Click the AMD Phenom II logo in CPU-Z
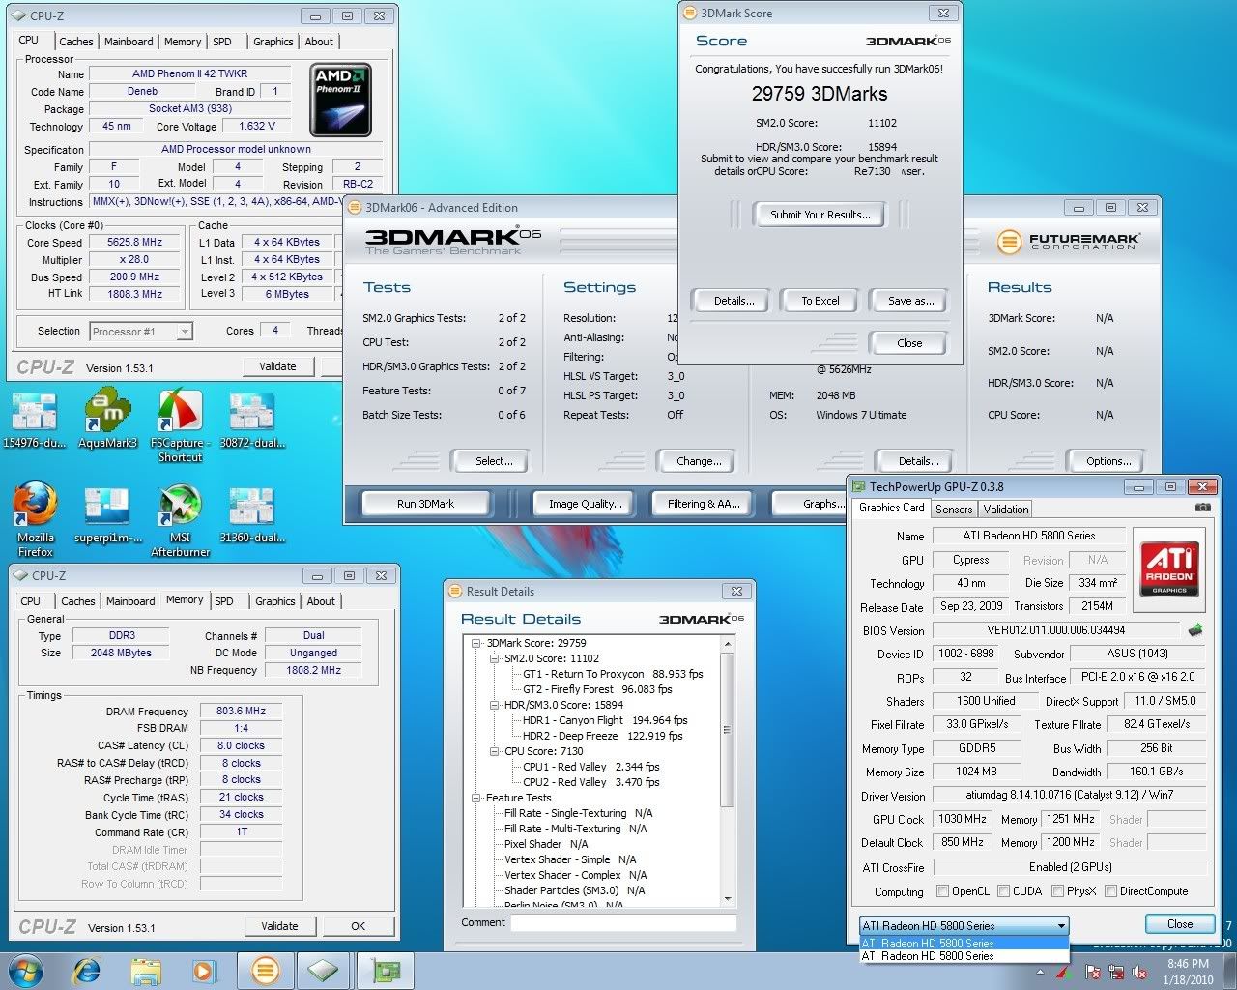The image size is (1237, 990). (342, 101)
